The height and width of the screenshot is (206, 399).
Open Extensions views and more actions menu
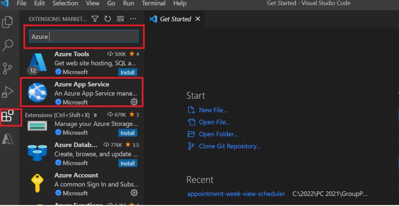point(133,19)
